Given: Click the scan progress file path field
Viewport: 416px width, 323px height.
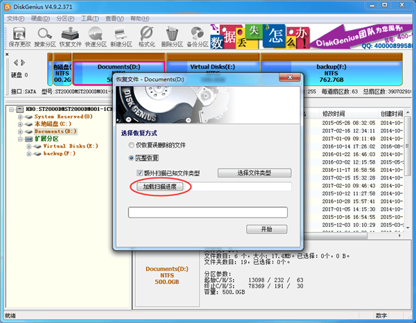Looking at the screenshot, I should click(x=238, y=186).
